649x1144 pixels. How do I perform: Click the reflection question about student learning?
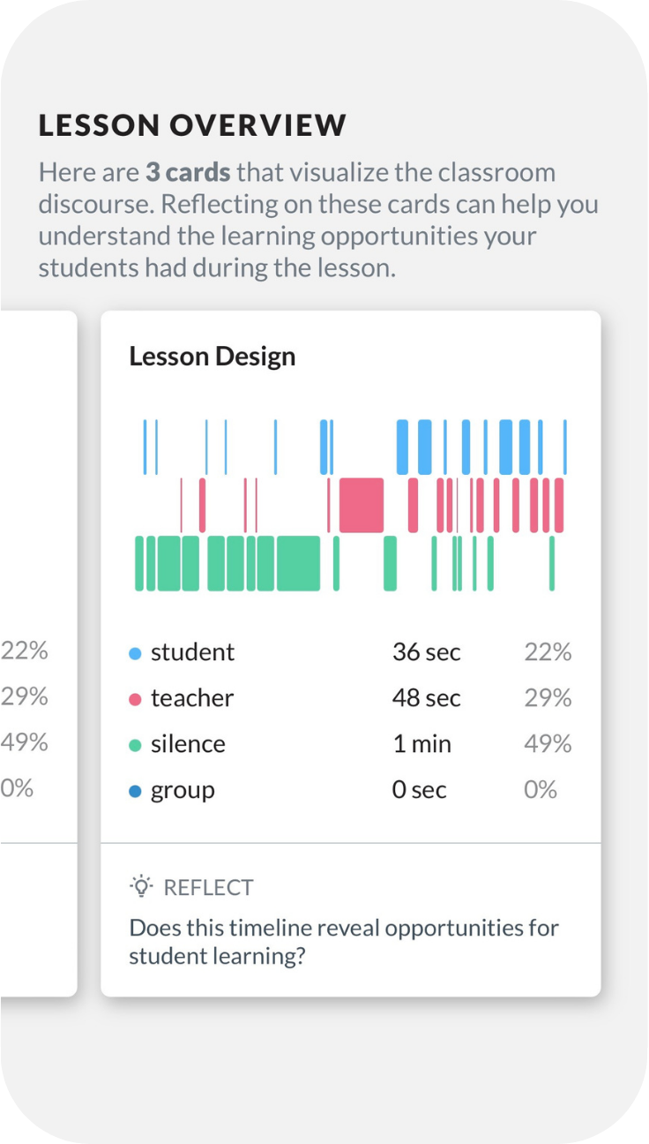(344, 942)
